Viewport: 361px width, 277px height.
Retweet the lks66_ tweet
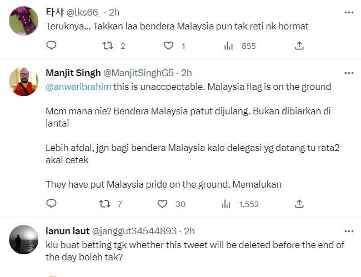tap(108, 46)
